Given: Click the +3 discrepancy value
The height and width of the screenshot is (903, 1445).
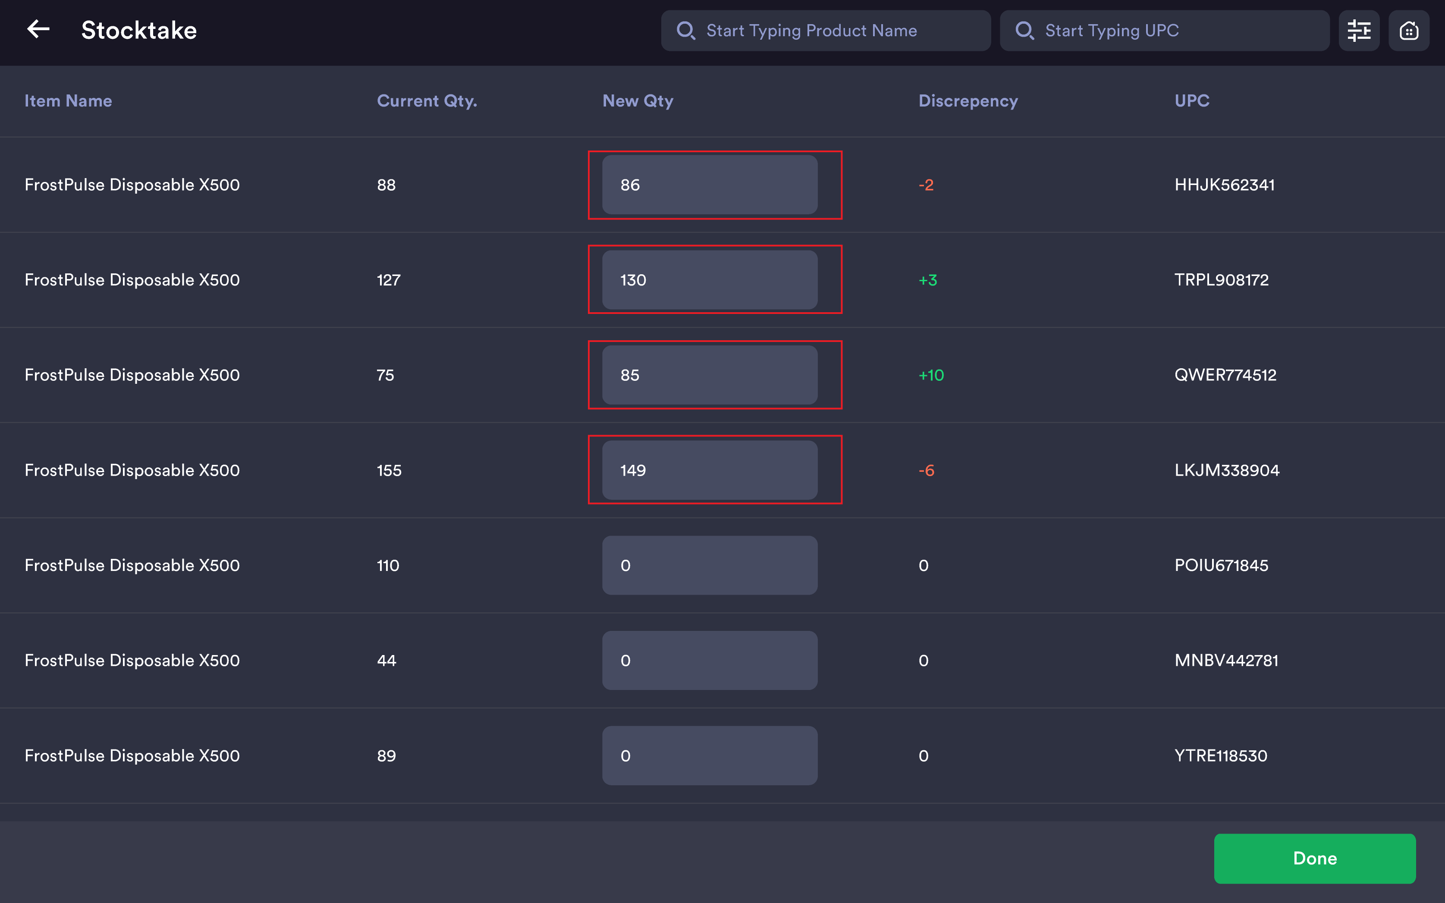Looking at the screenshot, I should (x=928, y=280).
